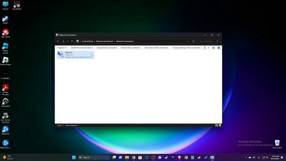The width and height of the screenshot is (286, 161).
Task: Go up one folder level
Action: click(72, 41)
